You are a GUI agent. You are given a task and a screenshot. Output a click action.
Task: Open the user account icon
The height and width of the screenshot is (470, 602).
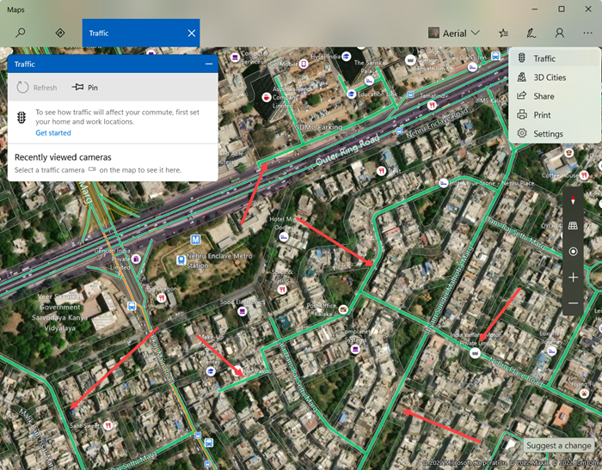tap(559, 34)
